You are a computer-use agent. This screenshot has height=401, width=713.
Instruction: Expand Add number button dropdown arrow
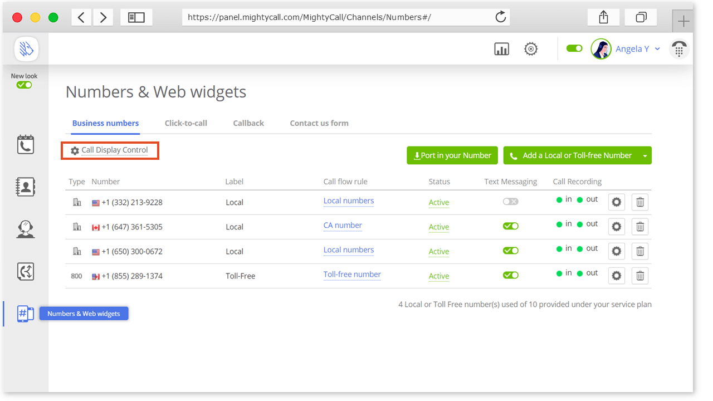(x=645, y=156)
